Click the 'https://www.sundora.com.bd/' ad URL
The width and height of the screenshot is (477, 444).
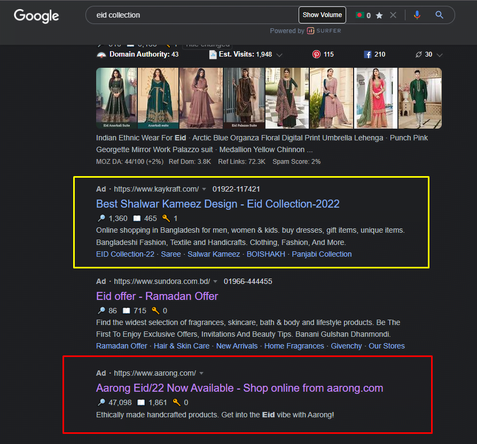(x=162, y=281)
